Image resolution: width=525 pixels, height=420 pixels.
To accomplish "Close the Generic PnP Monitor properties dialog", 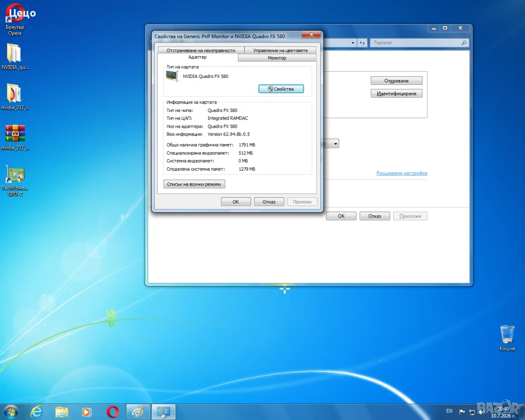I will click(311, 35).
